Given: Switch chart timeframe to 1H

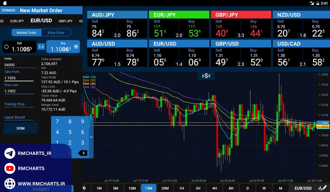Looking at the screenshot, I should (182, 188).
